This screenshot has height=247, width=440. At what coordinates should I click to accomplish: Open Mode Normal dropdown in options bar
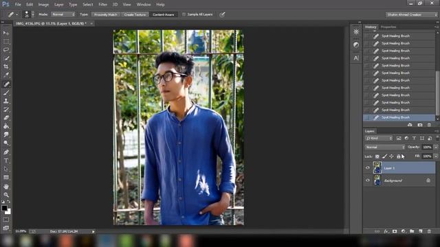(x=63, y=14)
